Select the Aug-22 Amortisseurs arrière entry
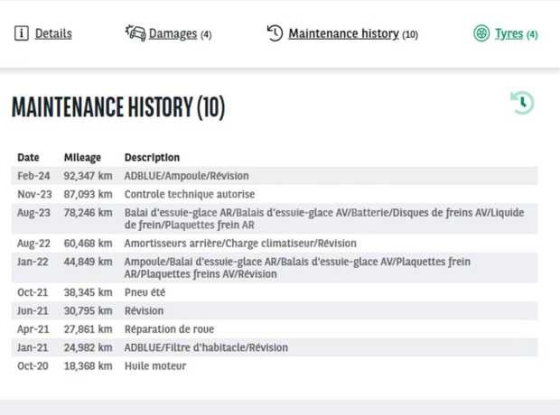This screenshot has width=560, height=415. coord(275,244)
